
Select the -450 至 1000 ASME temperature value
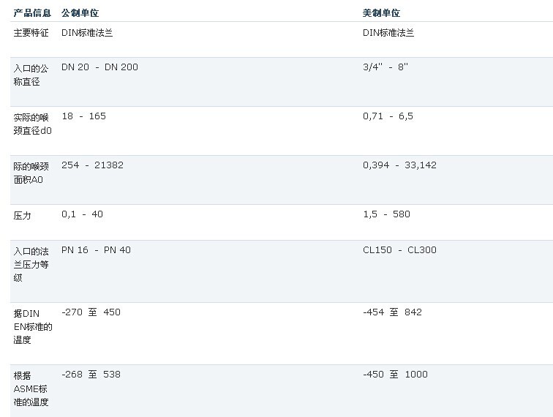point(395,375)
